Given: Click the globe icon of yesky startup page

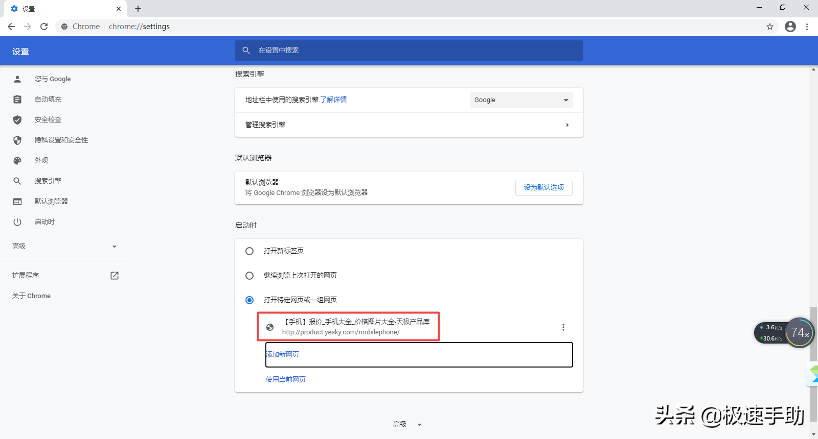Looking at the screenshot, I should coord(270,327).
